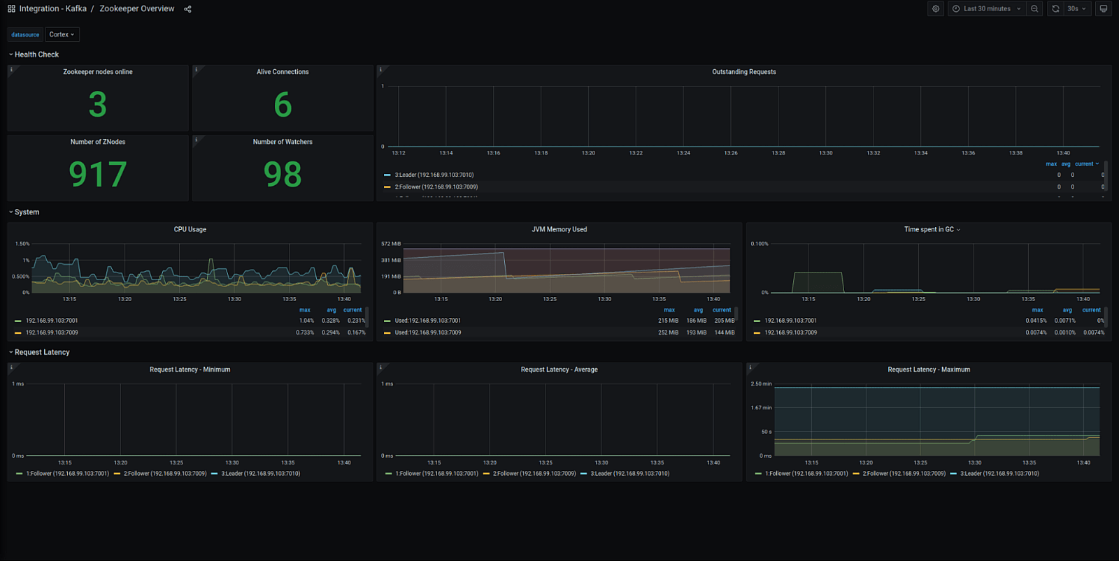The image size is (1119, 561).
Task: Open the dashboards grid icon
Action: pos(11,9)
